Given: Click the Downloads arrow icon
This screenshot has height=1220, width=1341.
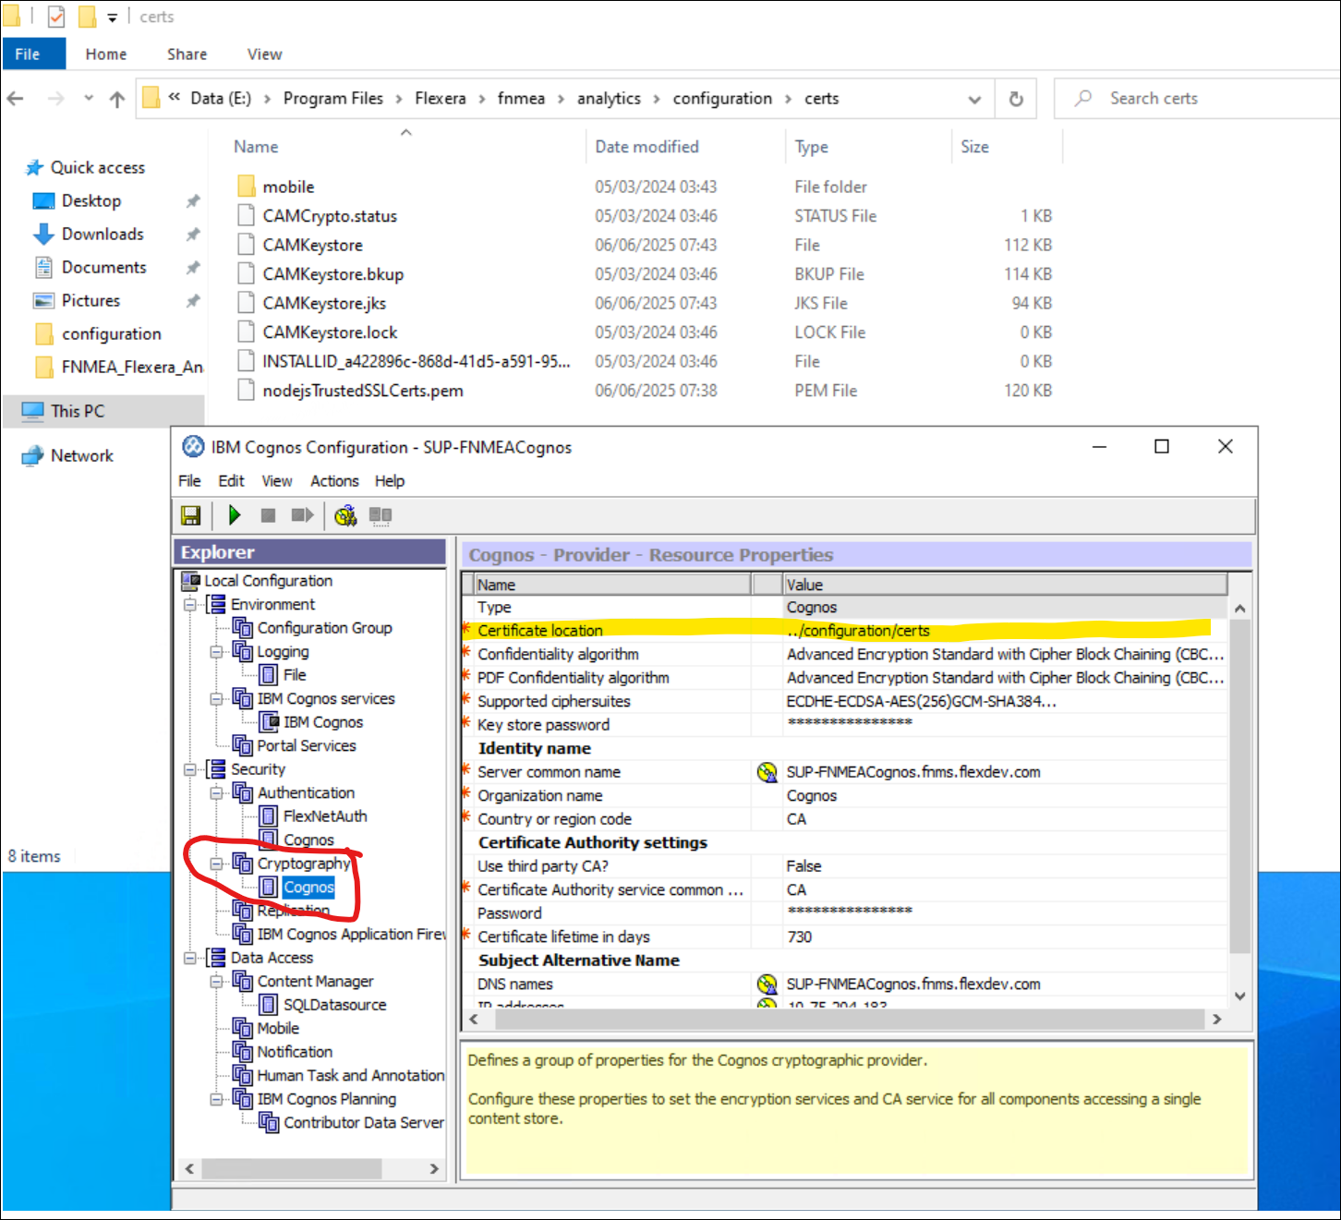Looking at the screenshot, I should pyautogui.click(x=43, y=235).
